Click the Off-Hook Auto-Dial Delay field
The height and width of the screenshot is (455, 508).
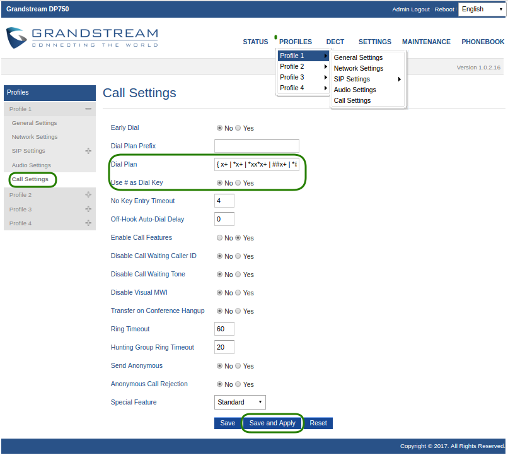click(x=224, y=219)
